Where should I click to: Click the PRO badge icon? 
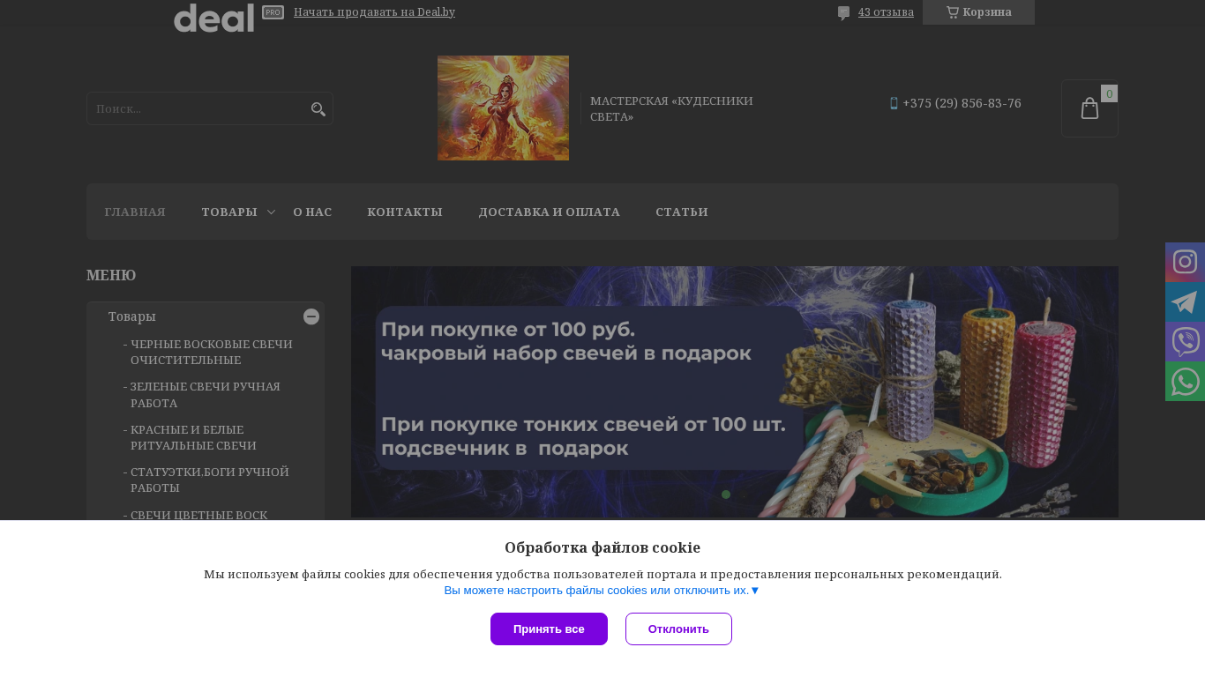273,12
